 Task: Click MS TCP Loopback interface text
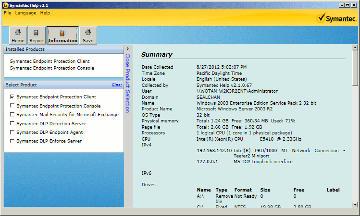pos(263,162)
